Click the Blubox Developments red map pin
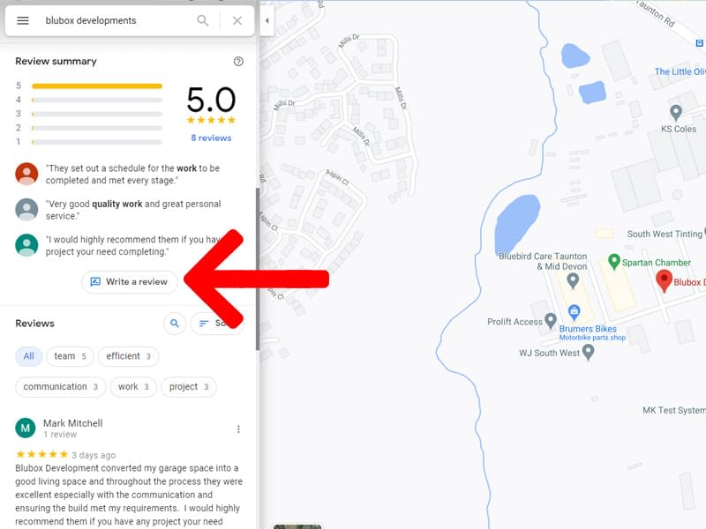This screenshot has height=529, width=706. coord(665,280)
